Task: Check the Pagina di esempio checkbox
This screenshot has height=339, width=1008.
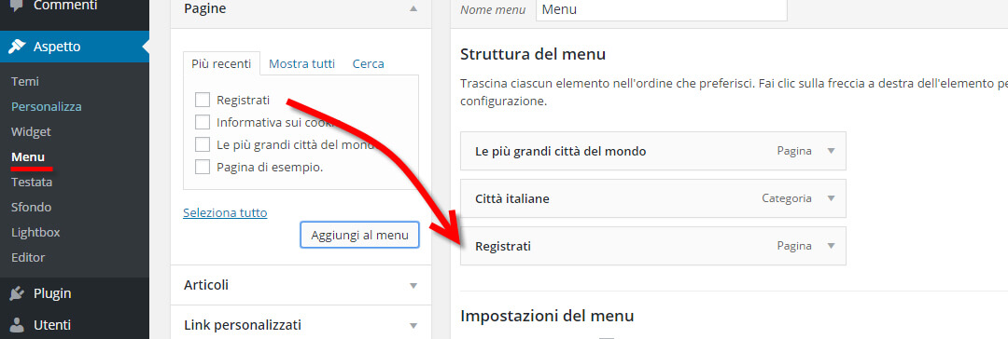Action: [203, 167]
